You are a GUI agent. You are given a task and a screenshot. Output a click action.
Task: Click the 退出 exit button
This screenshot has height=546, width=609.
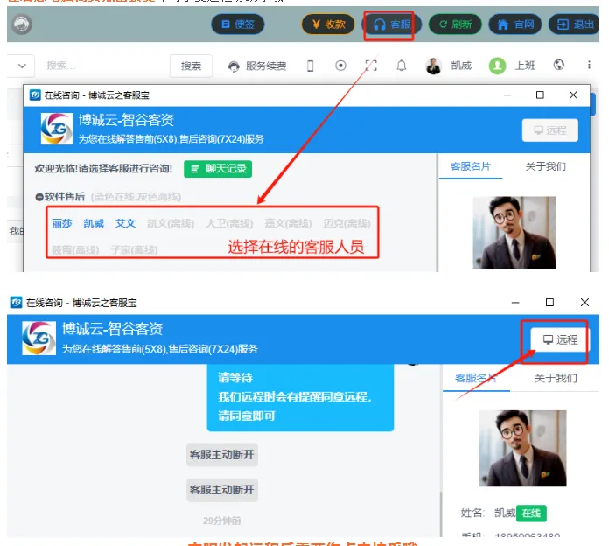574,24
